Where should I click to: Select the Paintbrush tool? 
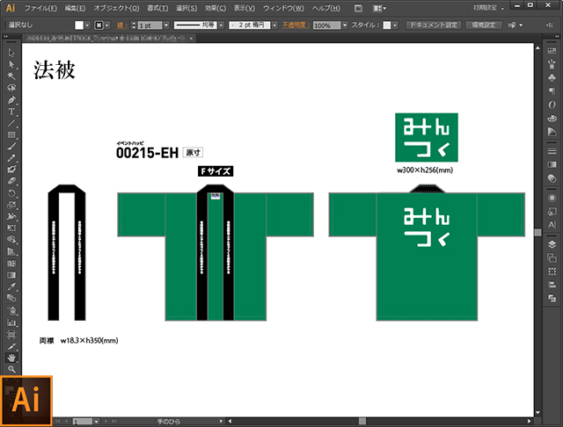click(x=11, y=146)
